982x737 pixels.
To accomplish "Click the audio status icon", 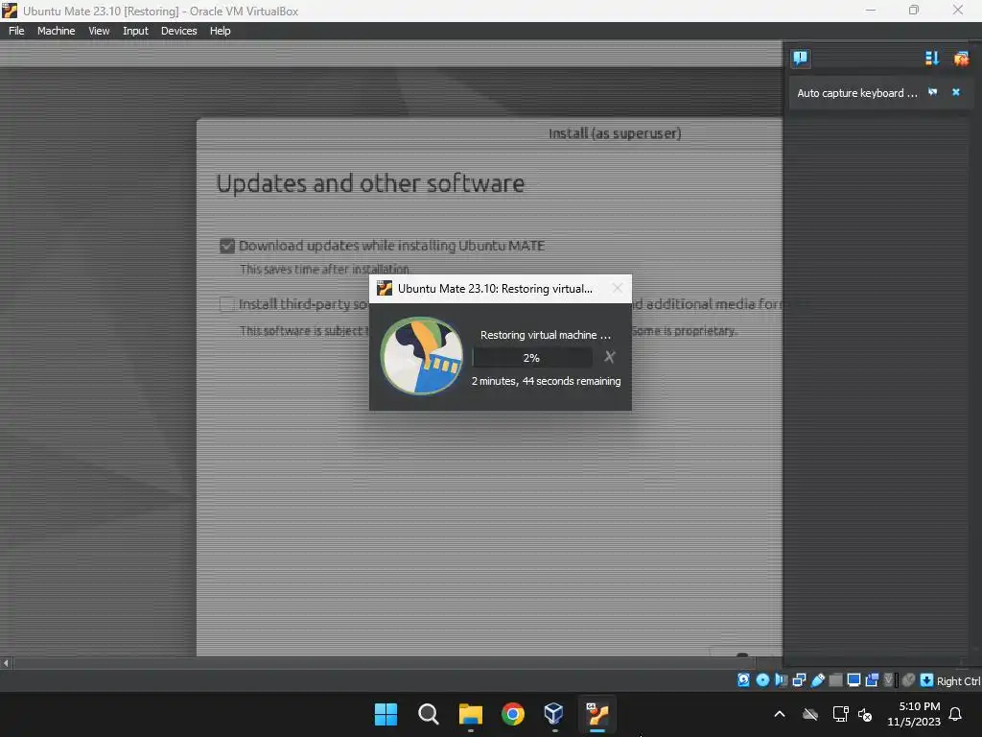I will [781, 680].
